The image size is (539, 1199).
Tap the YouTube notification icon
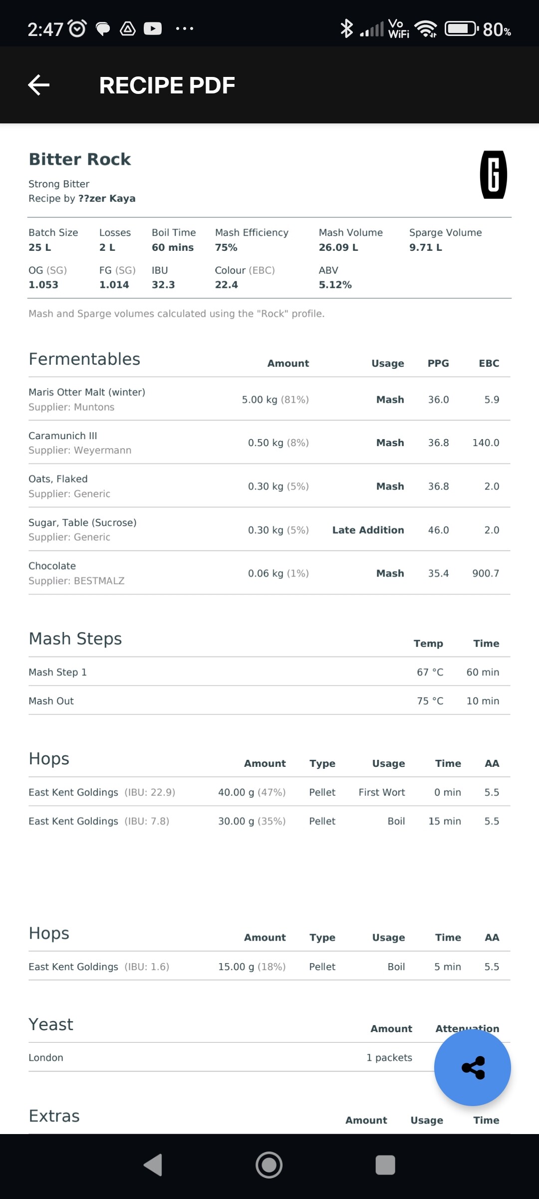tap(153, 28)
